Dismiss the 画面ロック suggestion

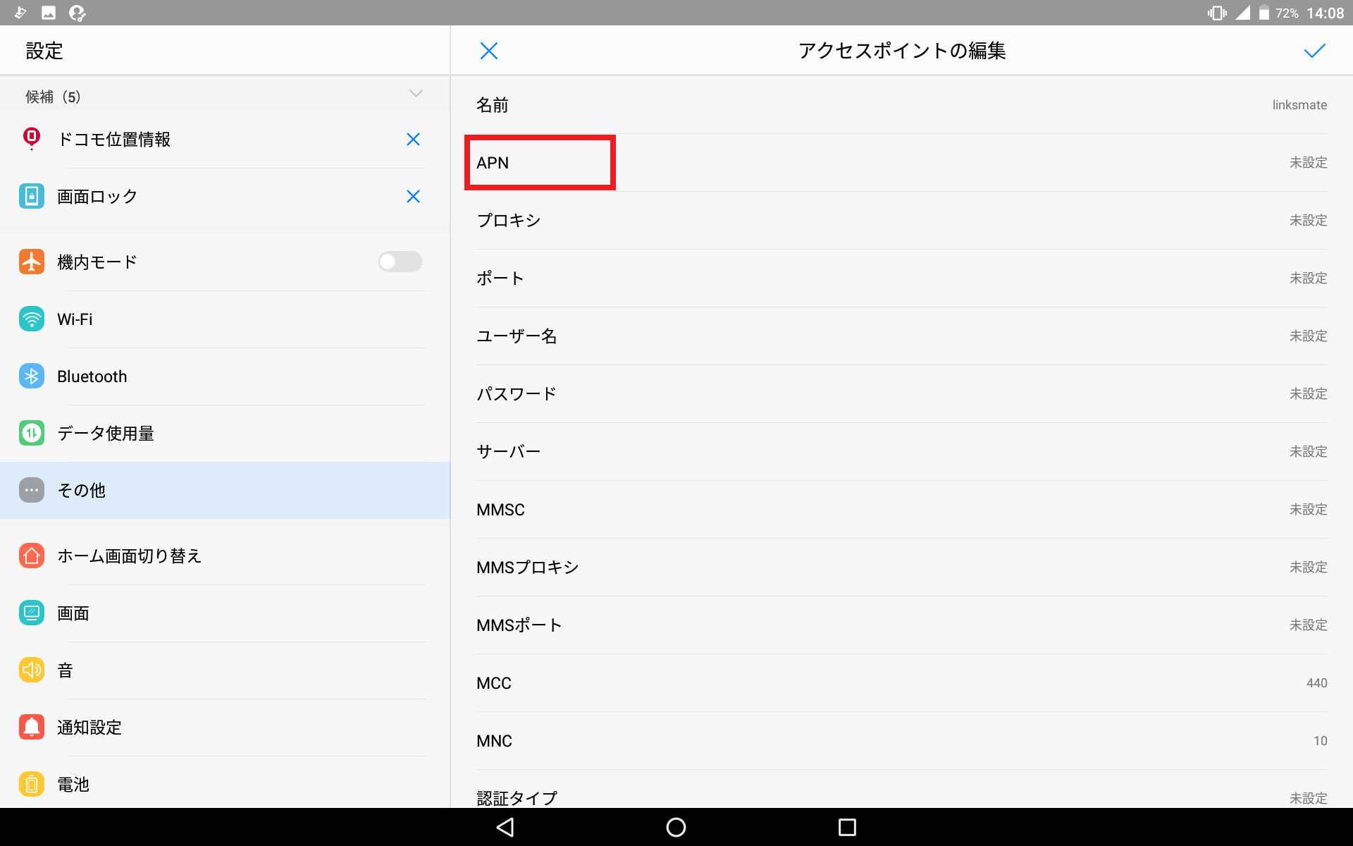(413, 197)
